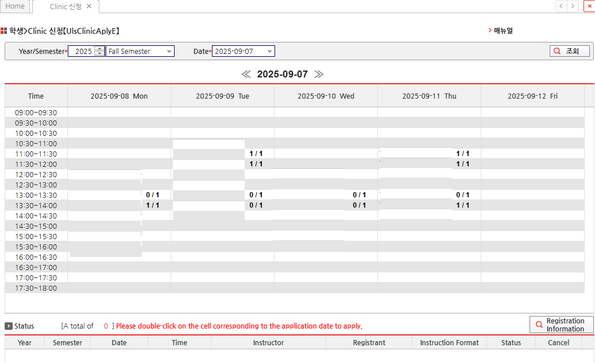The image size is (595, 363).
Task: Click the Date column header in Status table
Action: [x=119, y=342]
